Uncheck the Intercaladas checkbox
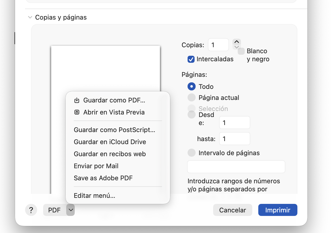Image resolution: width=331 pixels, height=233 pixels. [191, 59]
